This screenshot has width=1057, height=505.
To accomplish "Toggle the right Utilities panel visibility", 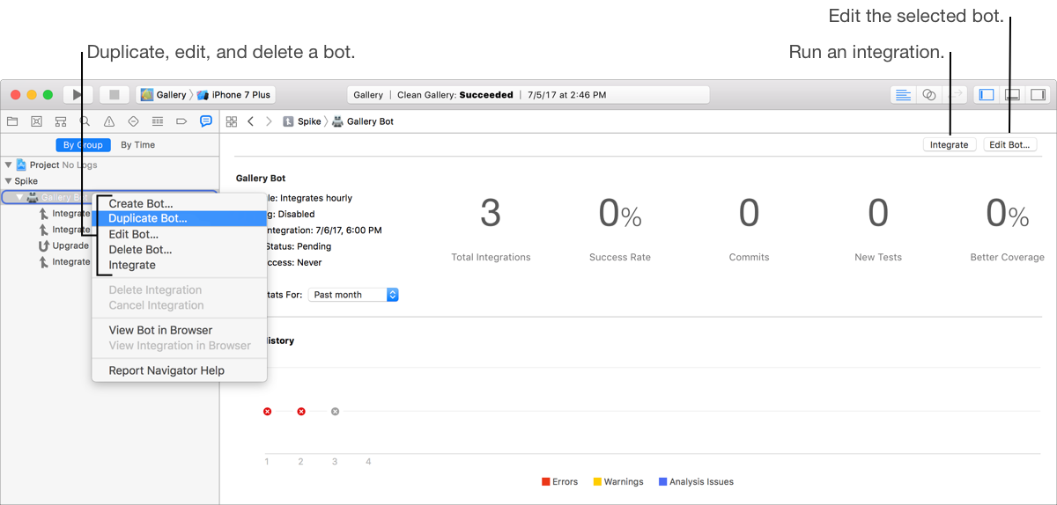I will pos(1038,95).
